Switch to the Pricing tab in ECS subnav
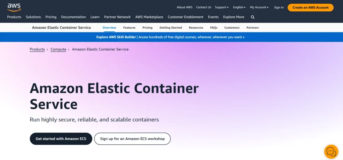Screen dimensions: 343x160 [147, 27]
